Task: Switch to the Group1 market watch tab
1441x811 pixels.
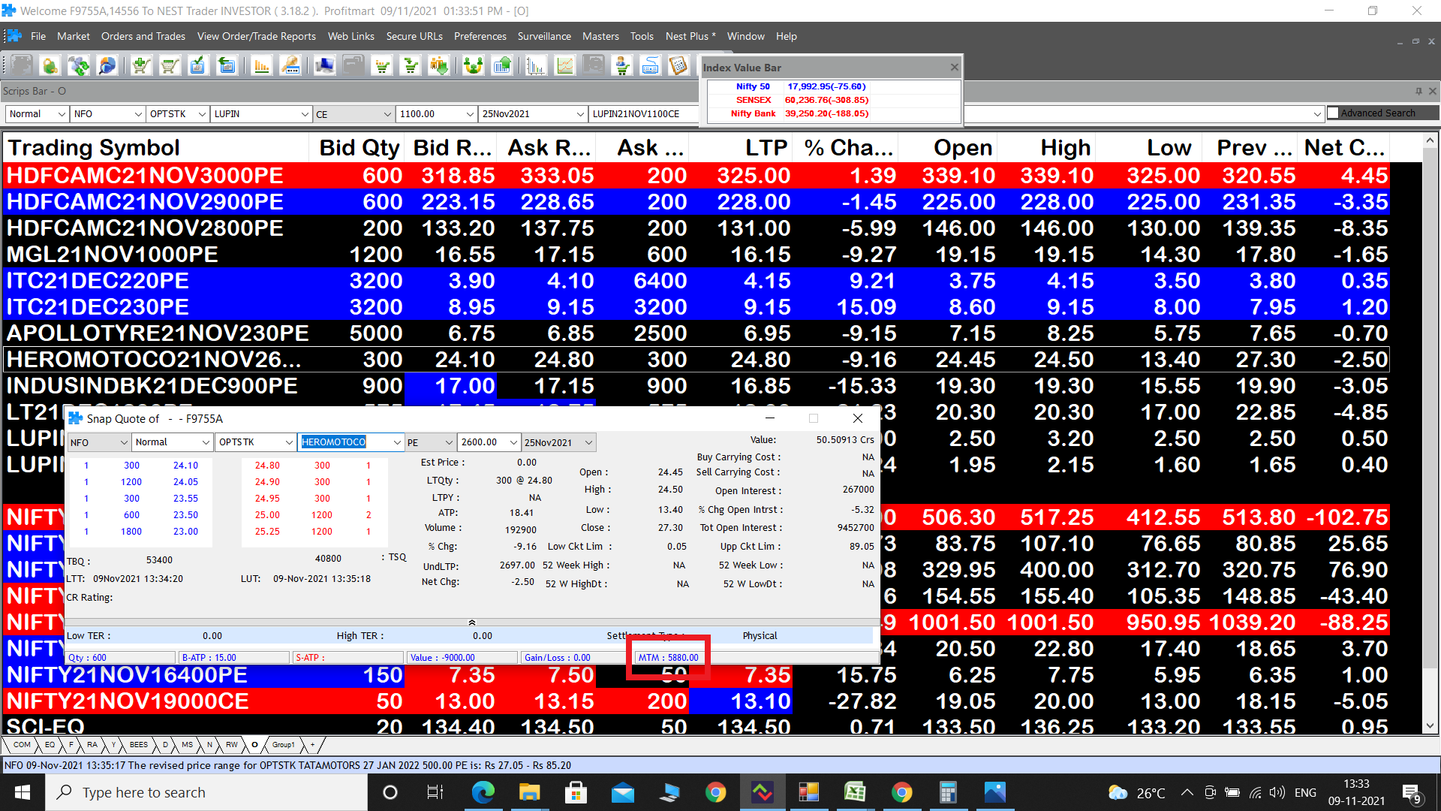Action: tap(283, 745)
